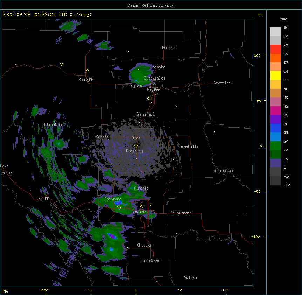Click the white plus marker west of Drumheller
This screenshot has width=302, height=295.
coord(214,131)
